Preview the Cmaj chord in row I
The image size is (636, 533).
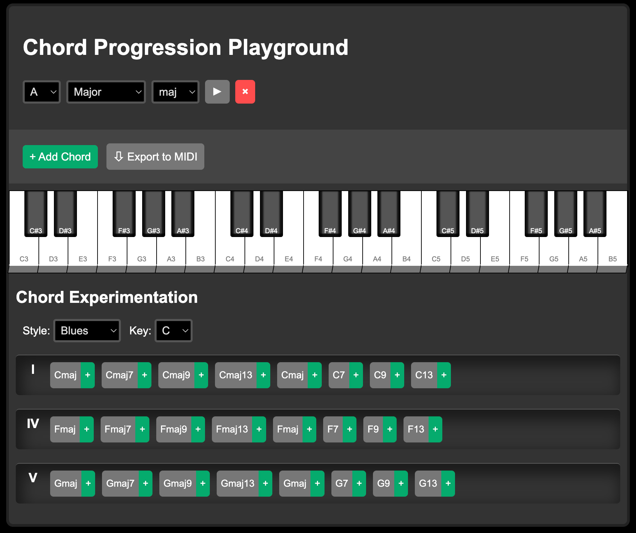[65, 375]
